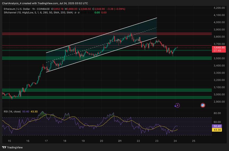This screenshot has width=229, height=151.
Task: Click the US flag economic event icon
Action: 203,105
